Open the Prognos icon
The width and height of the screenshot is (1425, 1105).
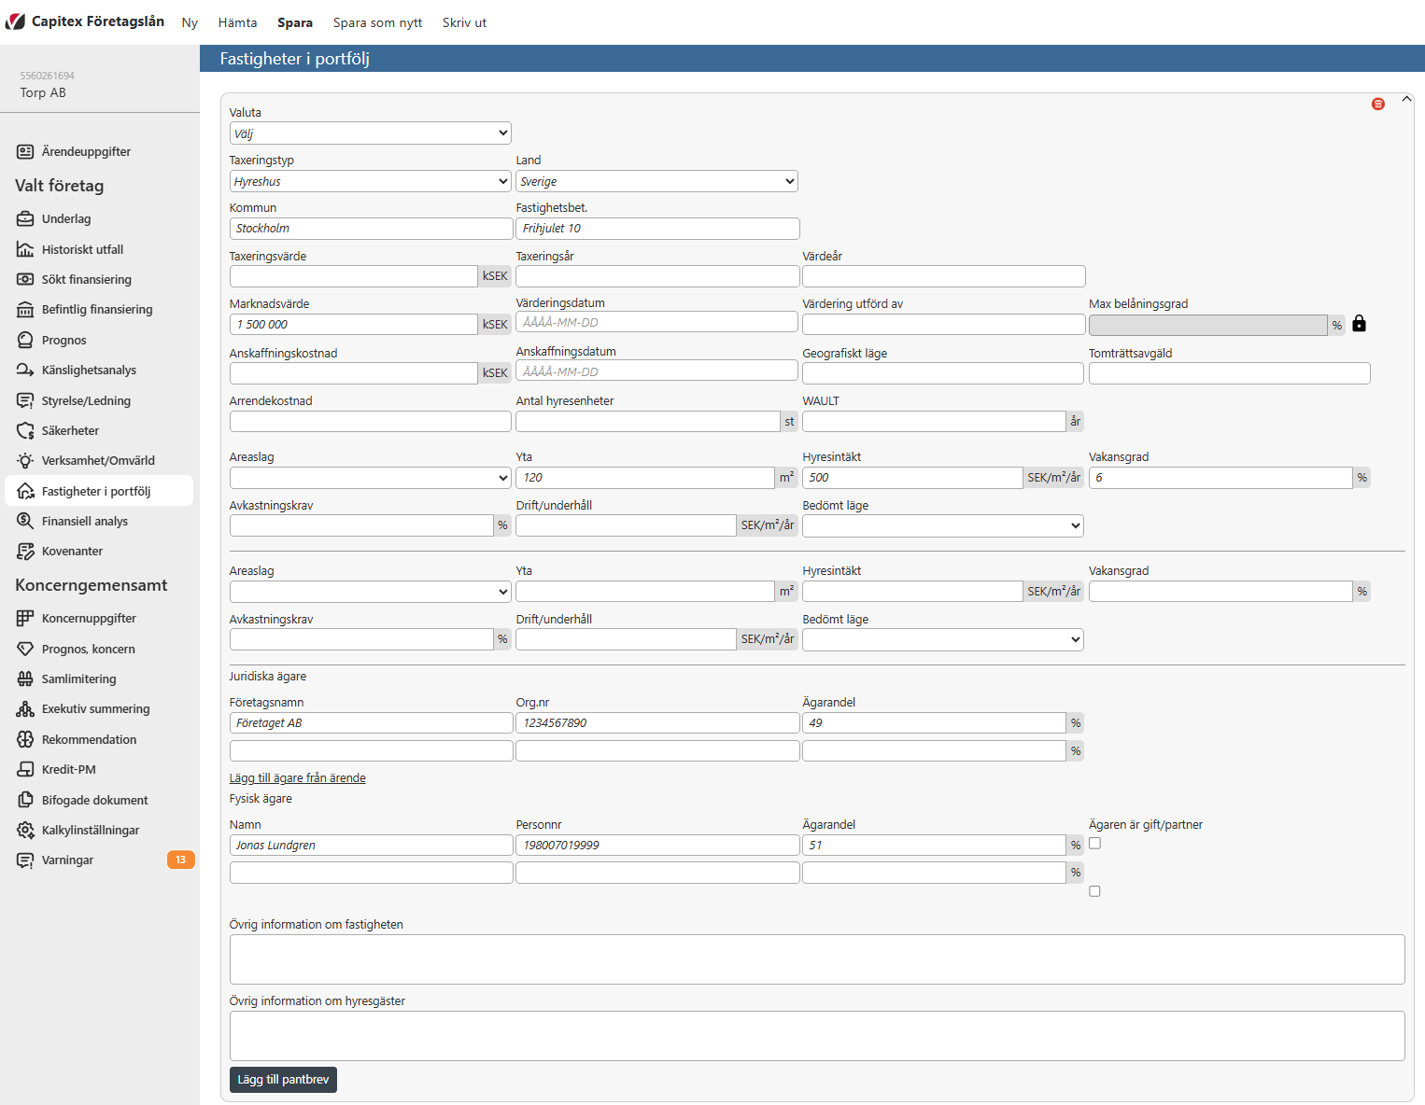click(x=25, y=340)
